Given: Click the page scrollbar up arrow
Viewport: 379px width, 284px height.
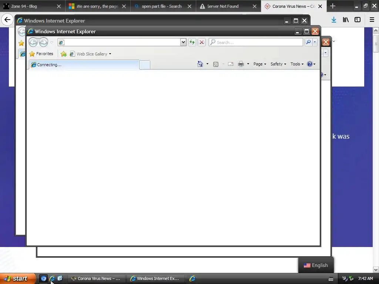Looking at the screenshot, I should 376,31.
